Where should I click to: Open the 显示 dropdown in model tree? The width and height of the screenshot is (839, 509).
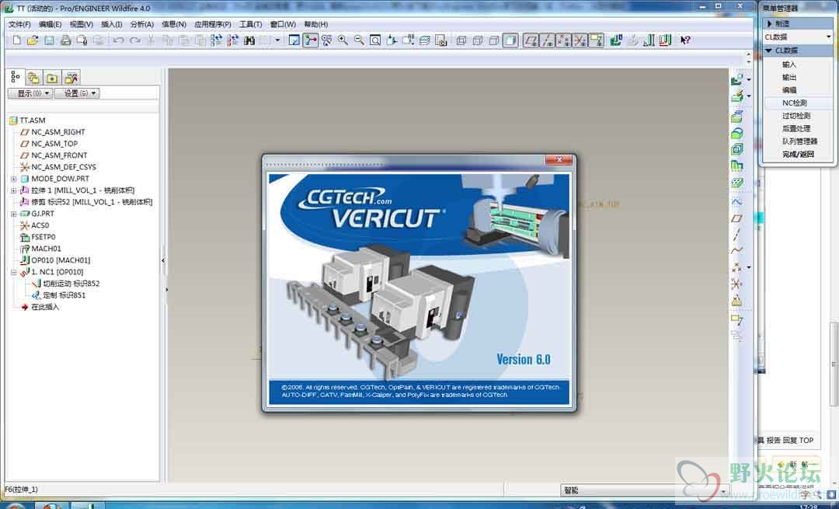click(30, 93)
